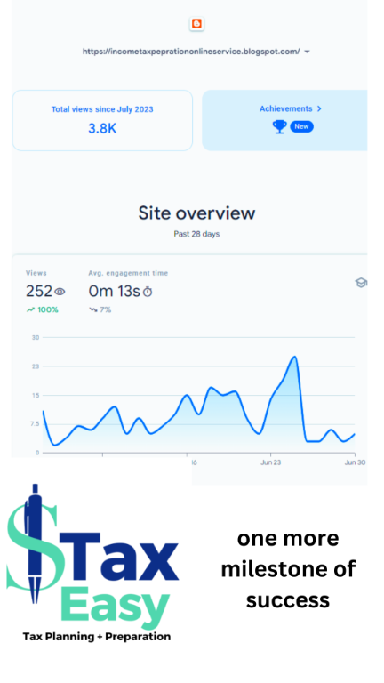Click the graduation cap icon
The image size is (384, 683).
click(361, 283)
